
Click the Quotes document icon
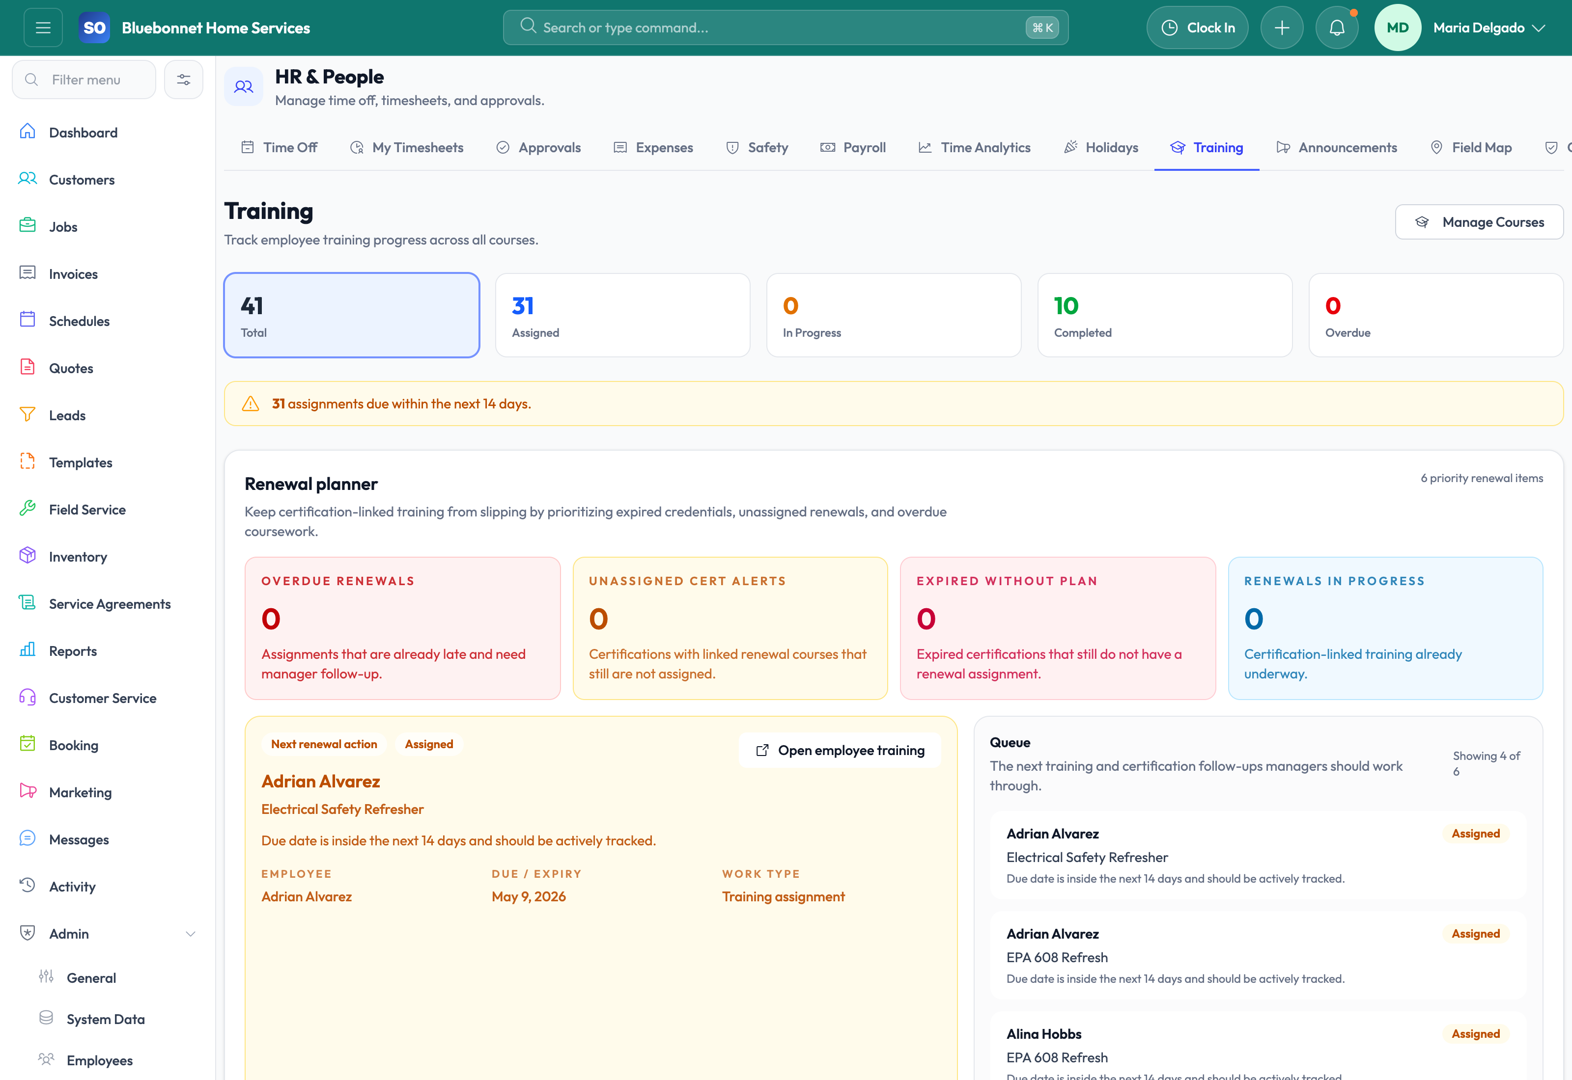pyautogui.click(x=27, y=367)
